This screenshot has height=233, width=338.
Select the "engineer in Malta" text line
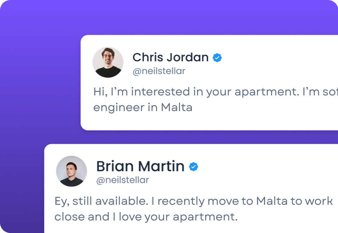click(143, 107)
